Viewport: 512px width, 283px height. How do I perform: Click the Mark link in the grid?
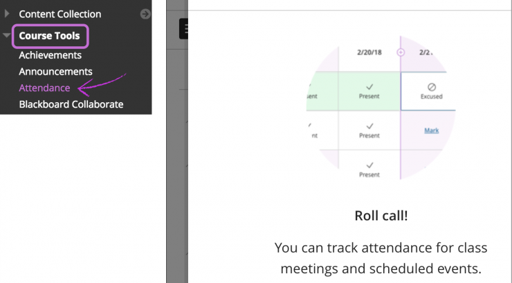click(431, 130)
